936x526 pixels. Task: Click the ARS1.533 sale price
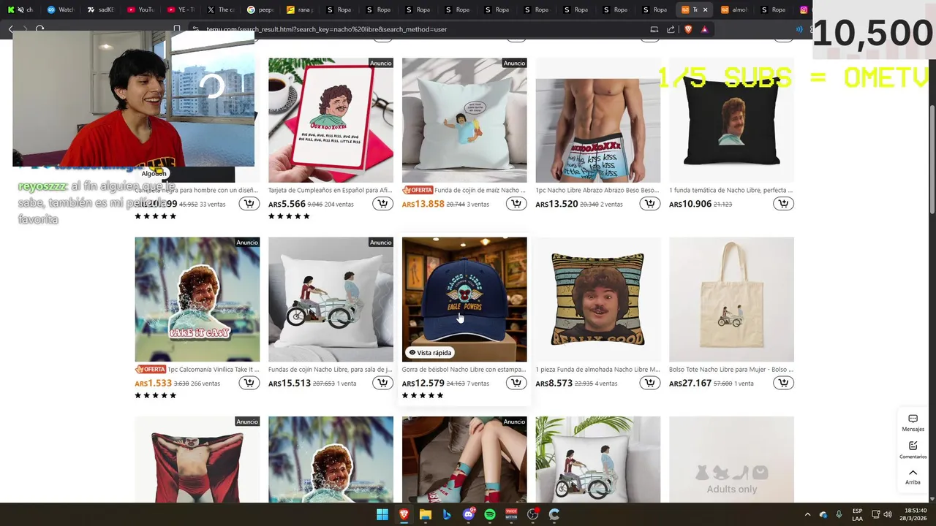[153, 383]
